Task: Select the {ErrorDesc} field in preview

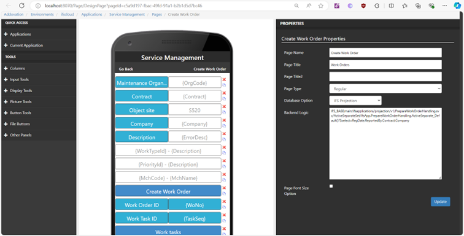Action: tap(195, 137)
